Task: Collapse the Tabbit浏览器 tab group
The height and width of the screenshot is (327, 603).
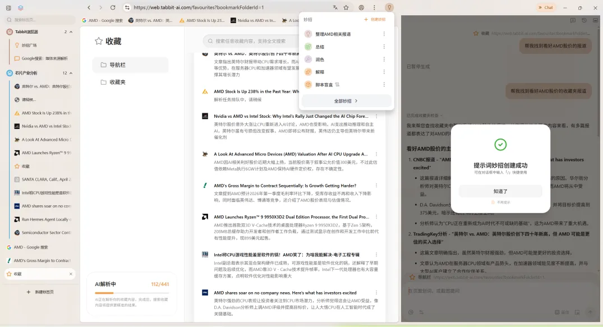Action: 71,32
